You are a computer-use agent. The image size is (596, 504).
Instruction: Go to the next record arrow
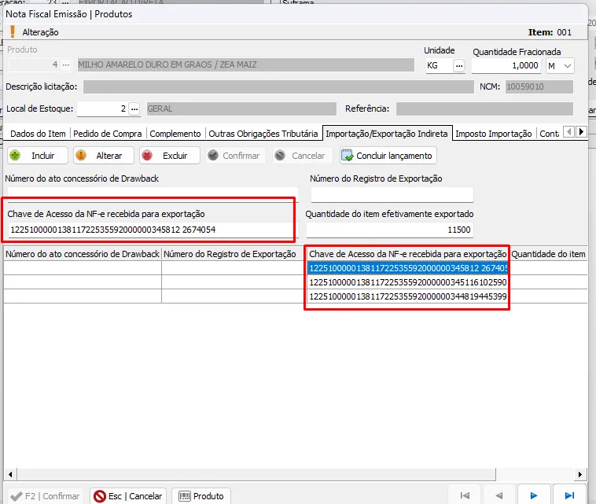tap(534, 496)
